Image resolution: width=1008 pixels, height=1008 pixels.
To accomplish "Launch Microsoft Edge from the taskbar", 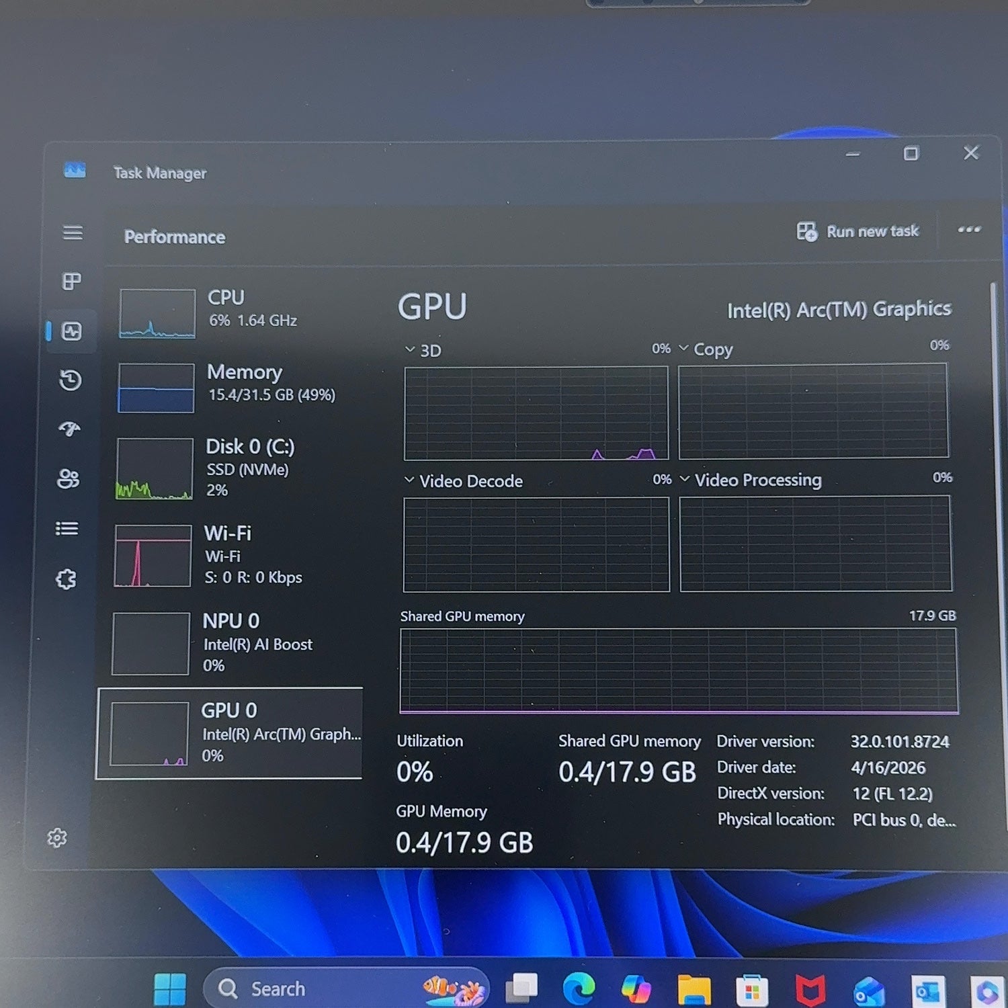I will coord(579,989).
